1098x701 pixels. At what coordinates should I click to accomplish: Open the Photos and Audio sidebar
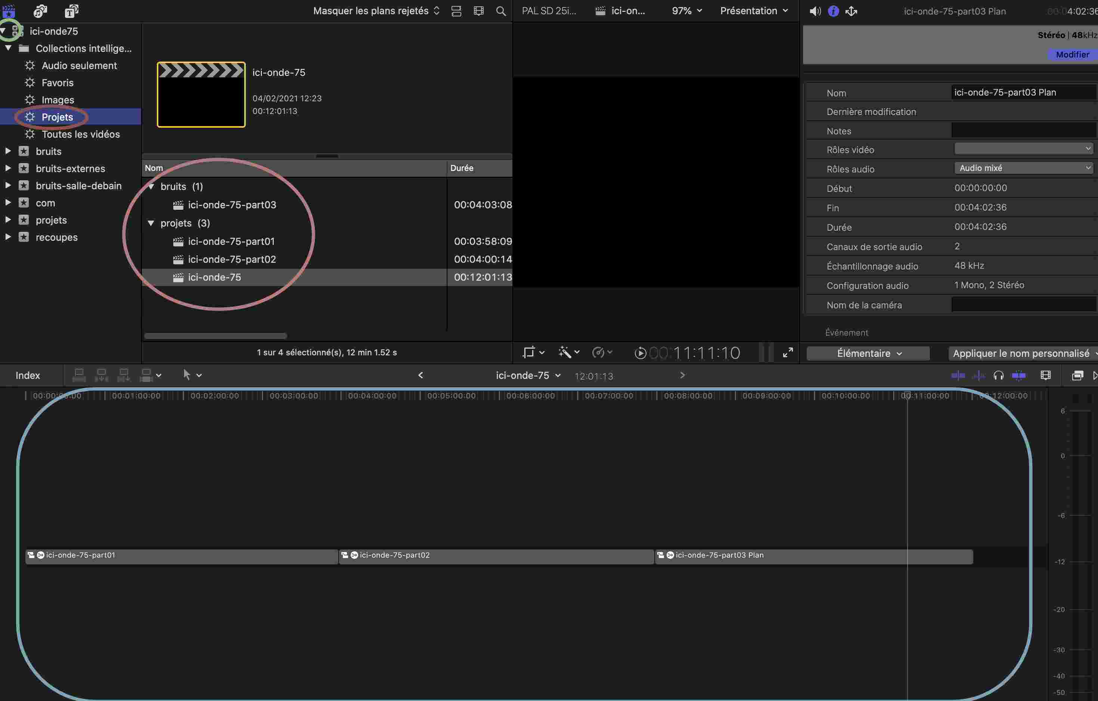(x=40, y=10)
